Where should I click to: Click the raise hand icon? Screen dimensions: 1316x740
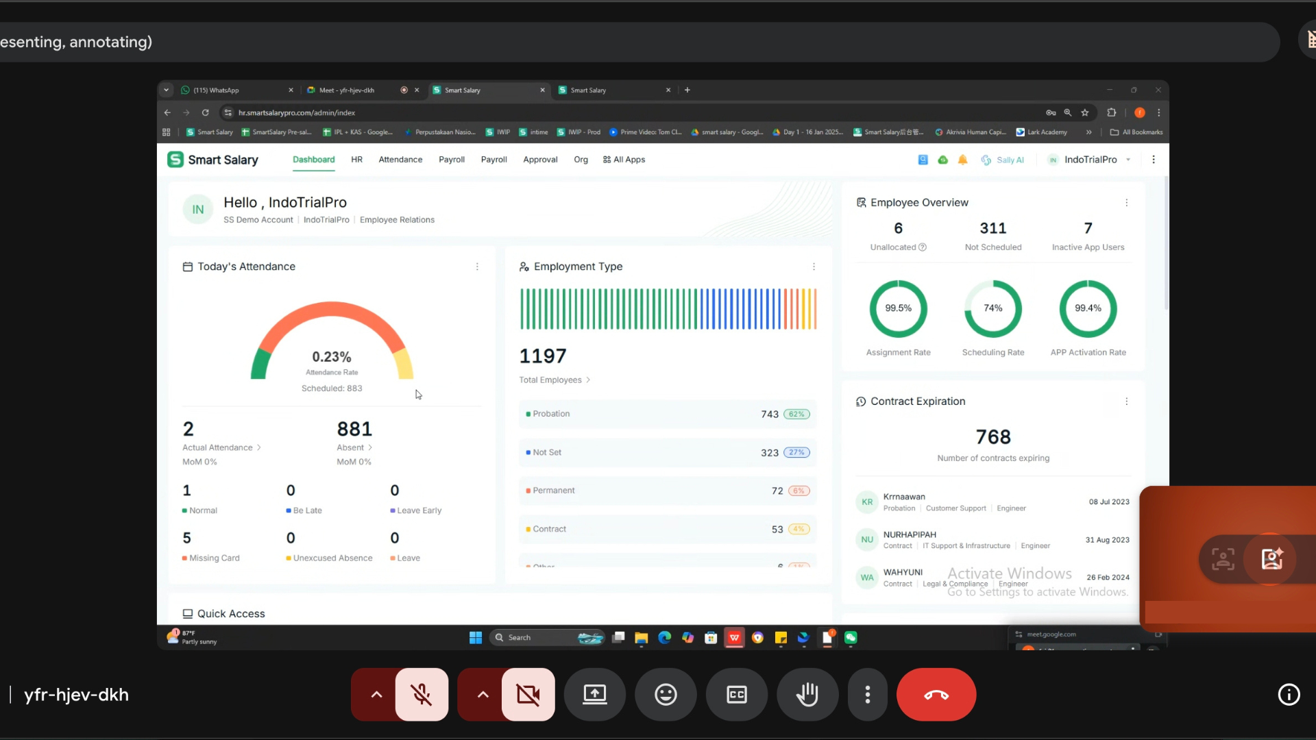(807, 695)
